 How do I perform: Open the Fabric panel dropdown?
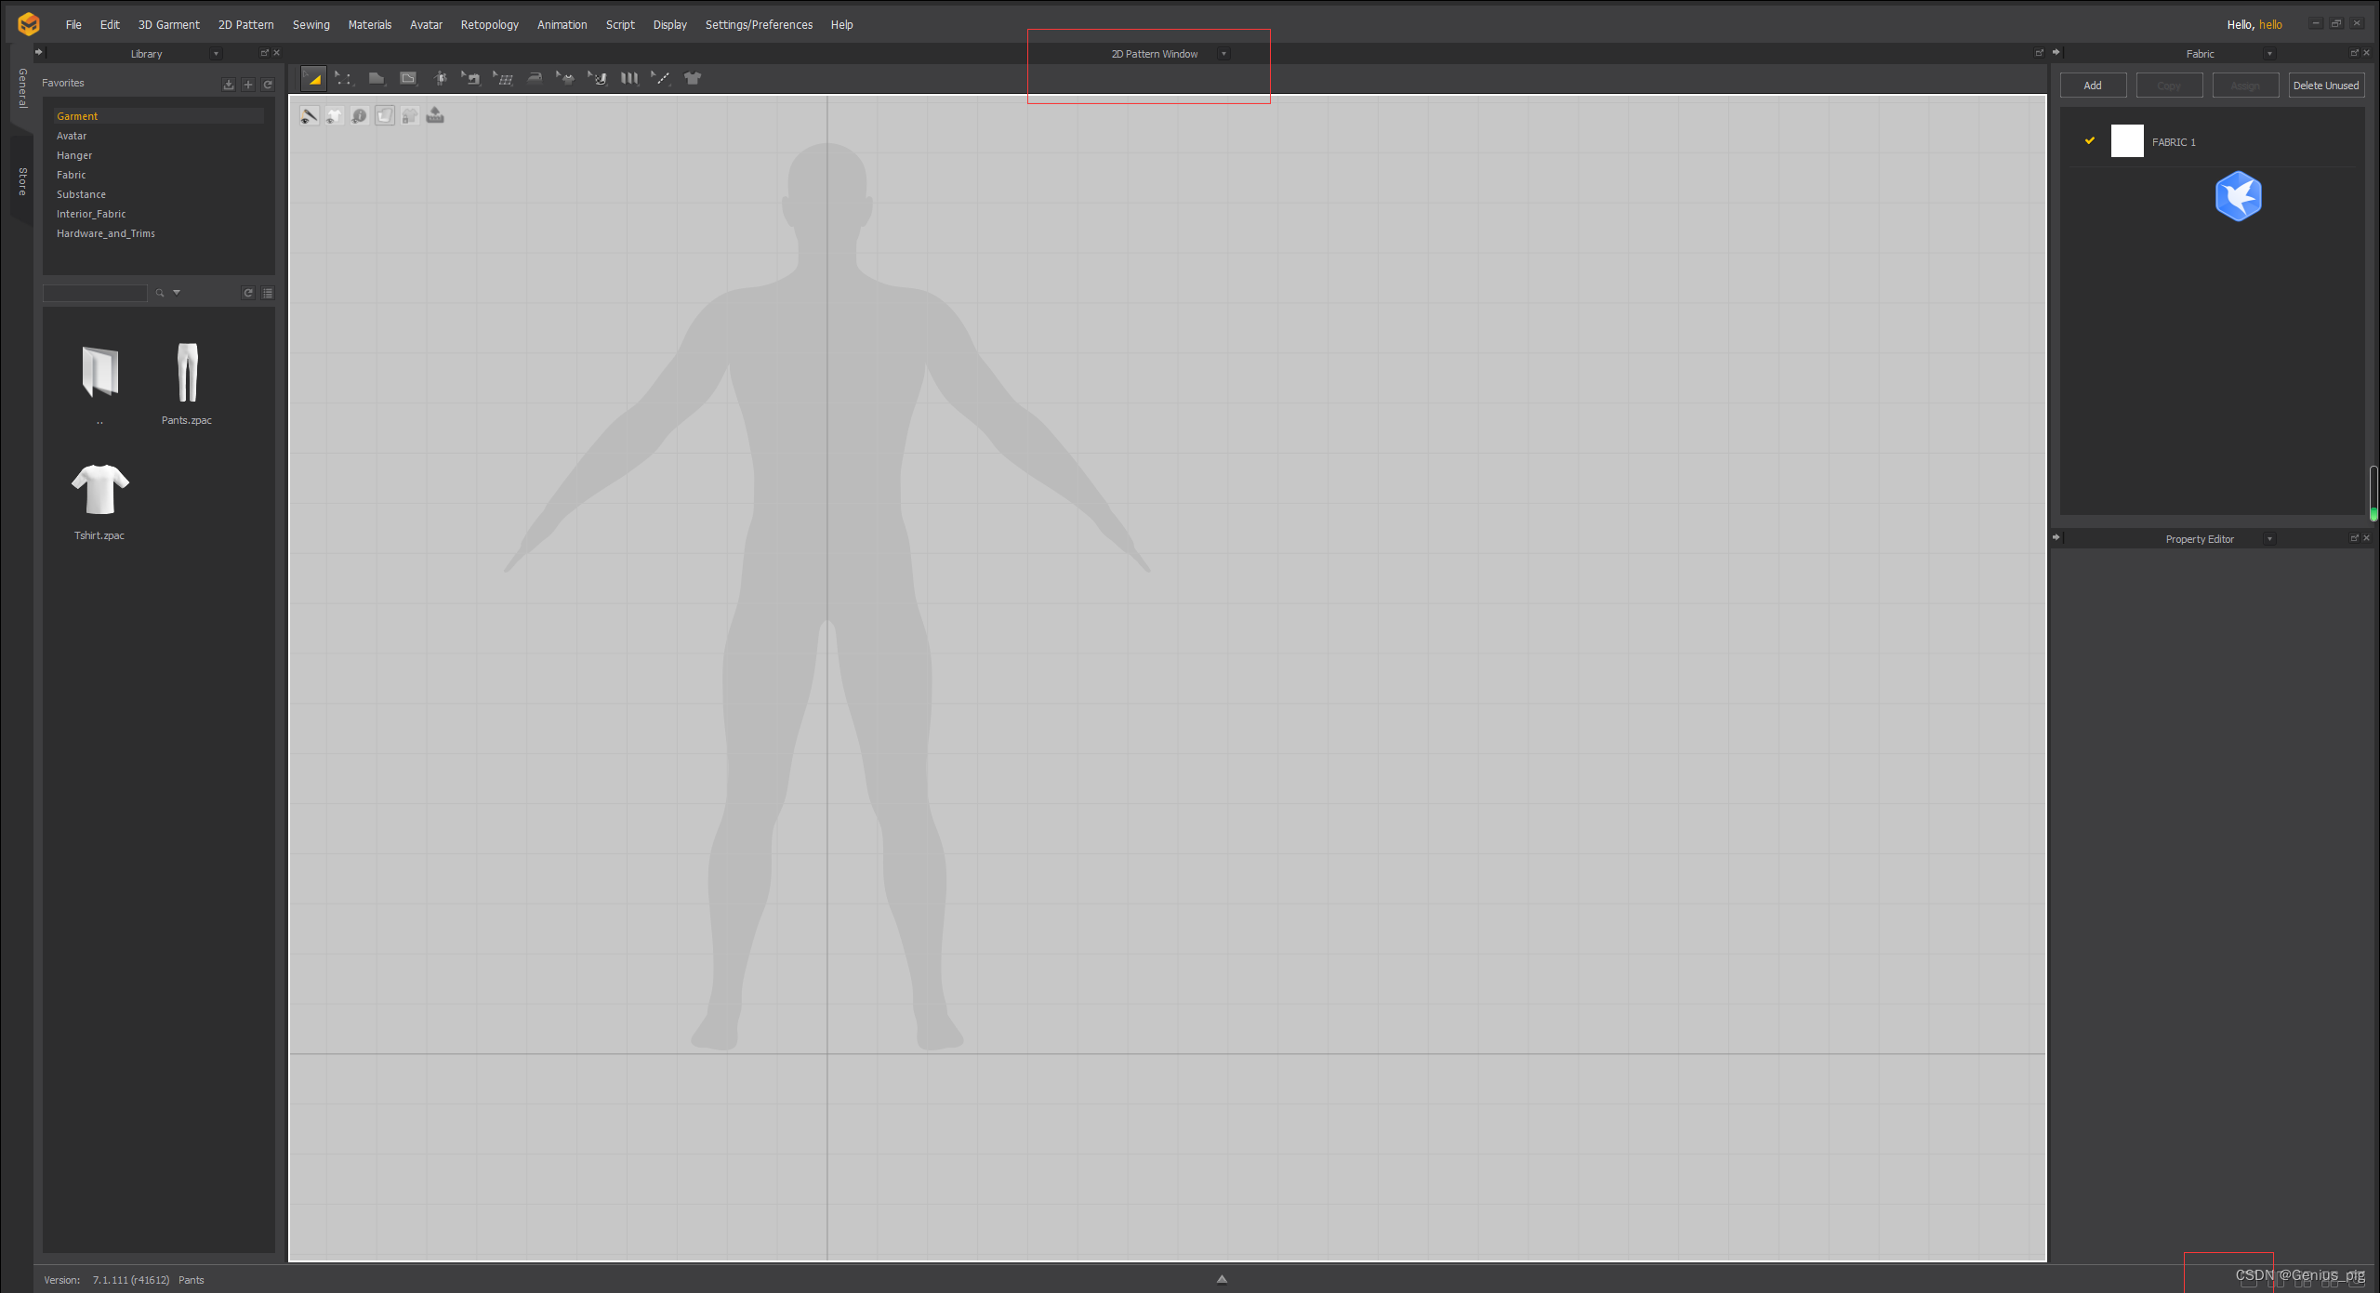[x=2269, y=54]
